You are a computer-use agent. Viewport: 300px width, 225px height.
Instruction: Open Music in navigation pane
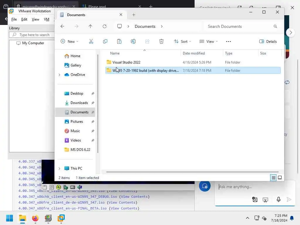(x=75, y=131)
